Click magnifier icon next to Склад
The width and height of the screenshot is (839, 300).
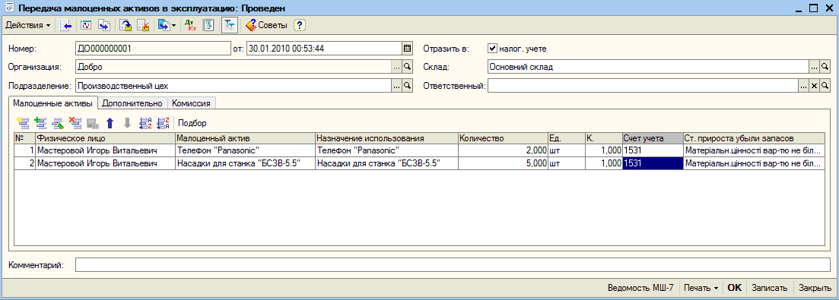[x=825, y=67]
